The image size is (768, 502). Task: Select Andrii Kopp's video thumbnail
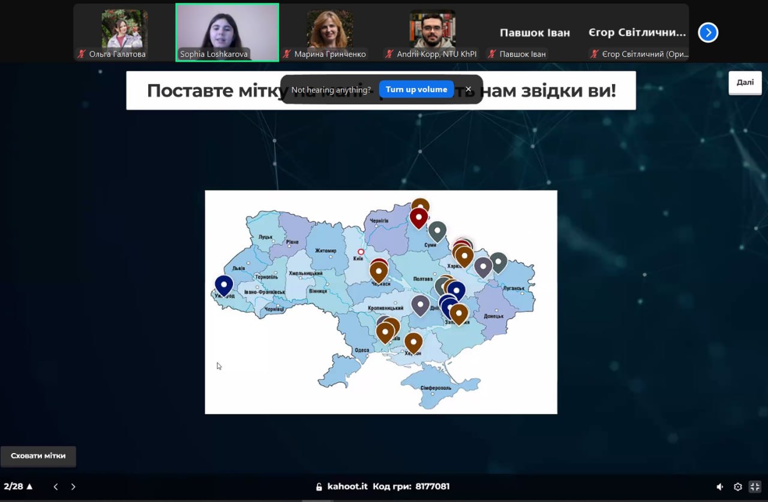click(432, 32)
